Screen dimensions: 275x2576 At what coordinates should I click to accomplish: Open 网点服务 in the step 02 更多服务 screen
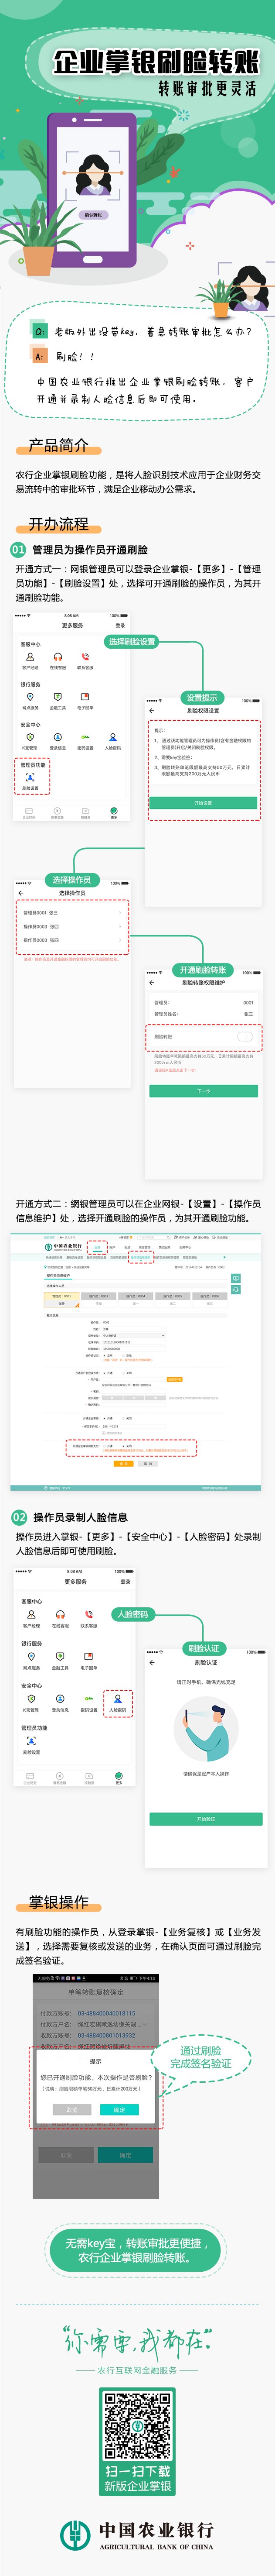coord(32,1661)
